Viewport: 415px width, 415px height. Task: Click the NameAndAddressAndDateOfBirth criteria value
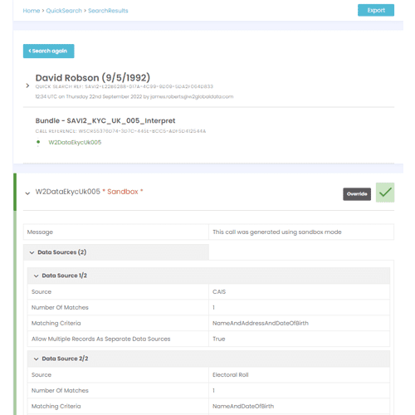(261, 323)
